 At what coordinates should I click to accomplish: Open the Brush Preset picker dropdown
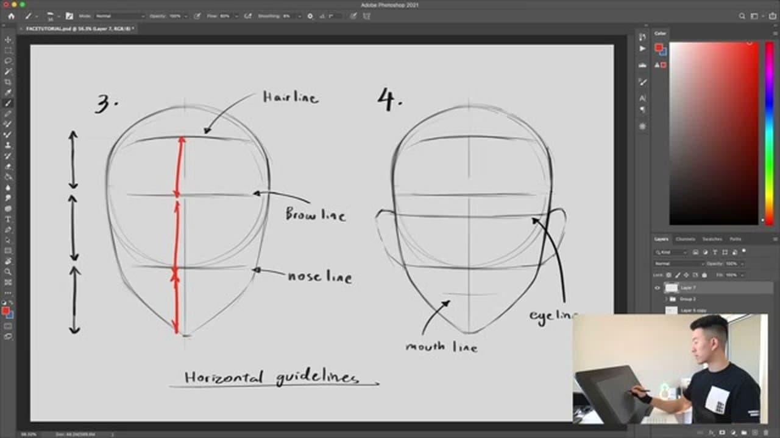[58, 16]
